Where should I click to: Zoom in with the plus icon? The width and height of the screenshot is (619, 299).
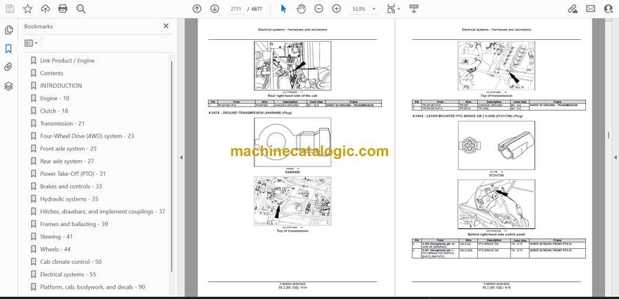coord(336,9)
